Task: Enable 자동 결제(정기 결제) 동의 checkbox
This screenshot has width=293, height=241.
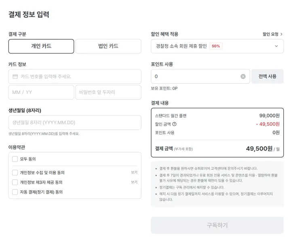Action: (x=15, y=192)
